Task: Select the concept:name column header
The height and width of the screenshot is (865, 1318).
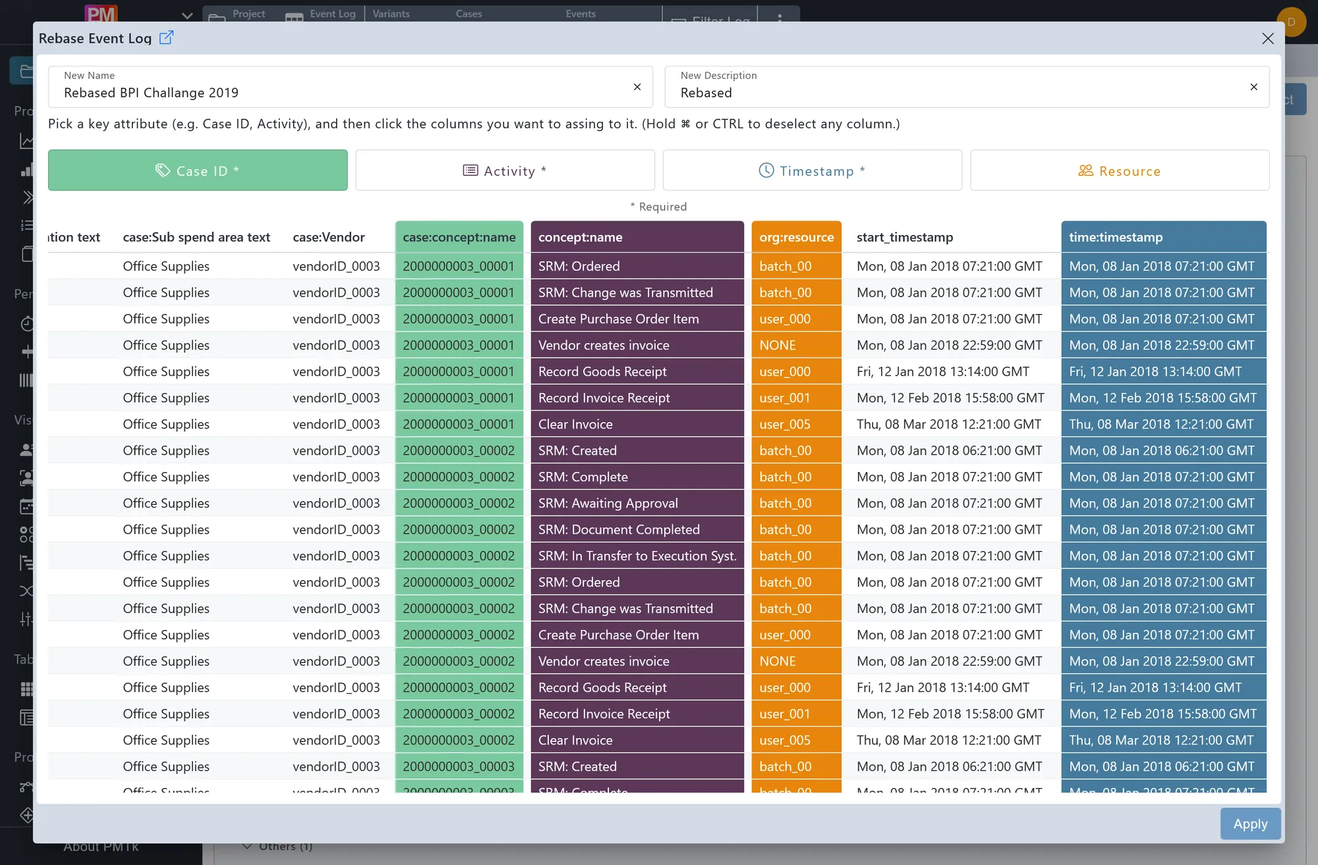Action: (637, 237)
